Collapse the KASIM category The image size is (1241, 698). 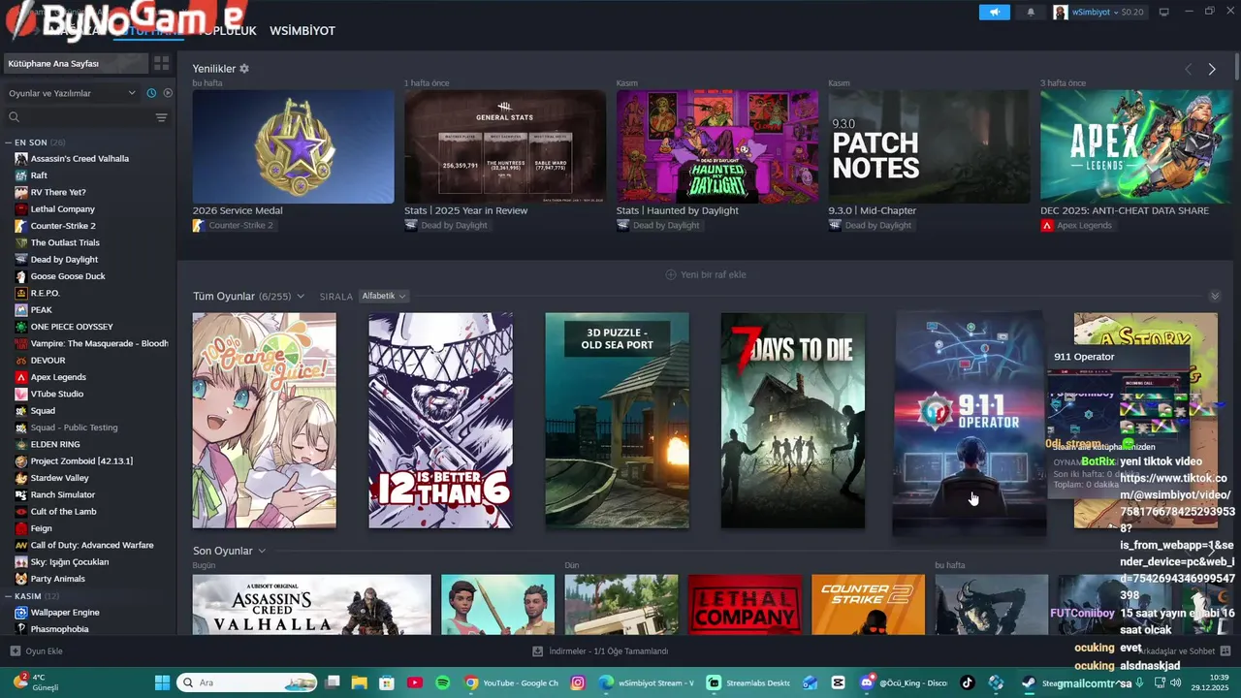coord(9,596)
